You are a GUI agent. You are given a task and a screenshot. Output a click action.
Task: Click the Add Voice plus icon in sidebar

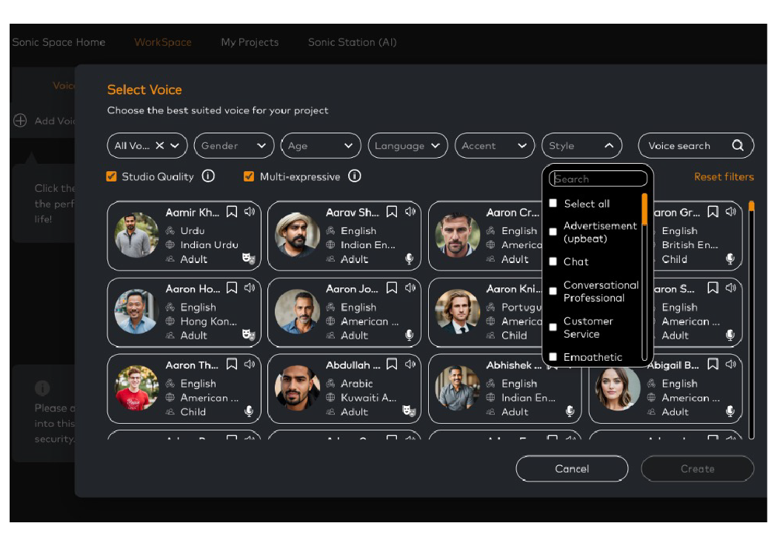20,121
